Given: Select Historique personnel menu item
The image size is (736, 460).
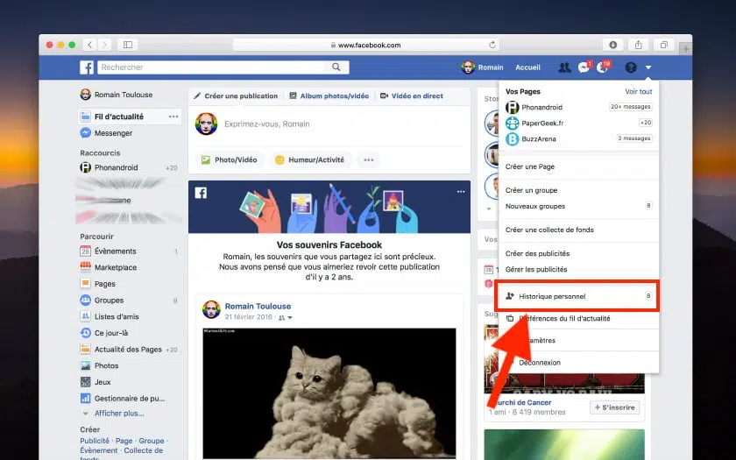Looking at the screenshot, I should tap(551, 297).
